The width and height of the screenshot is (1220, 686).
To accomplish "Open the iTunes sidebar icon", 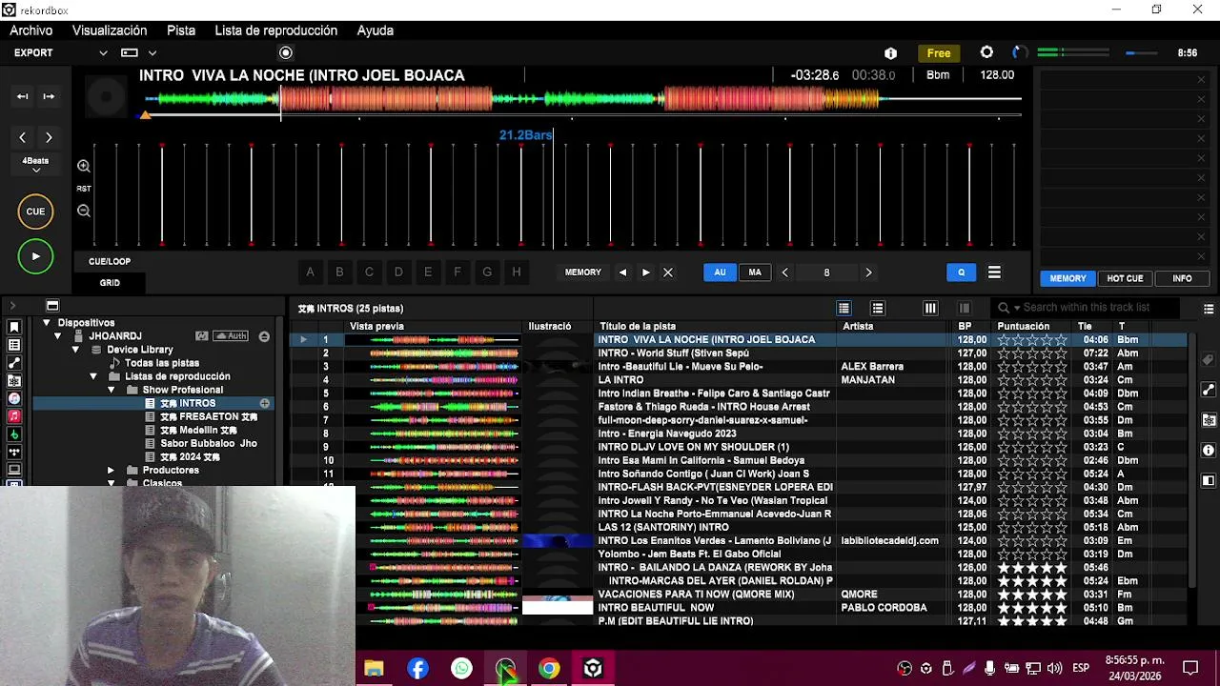I will (14, 398).
